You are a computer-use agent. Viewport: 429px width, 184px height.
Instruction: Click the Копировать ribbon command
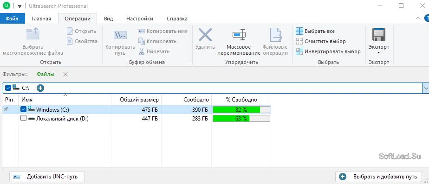[x=157, y=41]
